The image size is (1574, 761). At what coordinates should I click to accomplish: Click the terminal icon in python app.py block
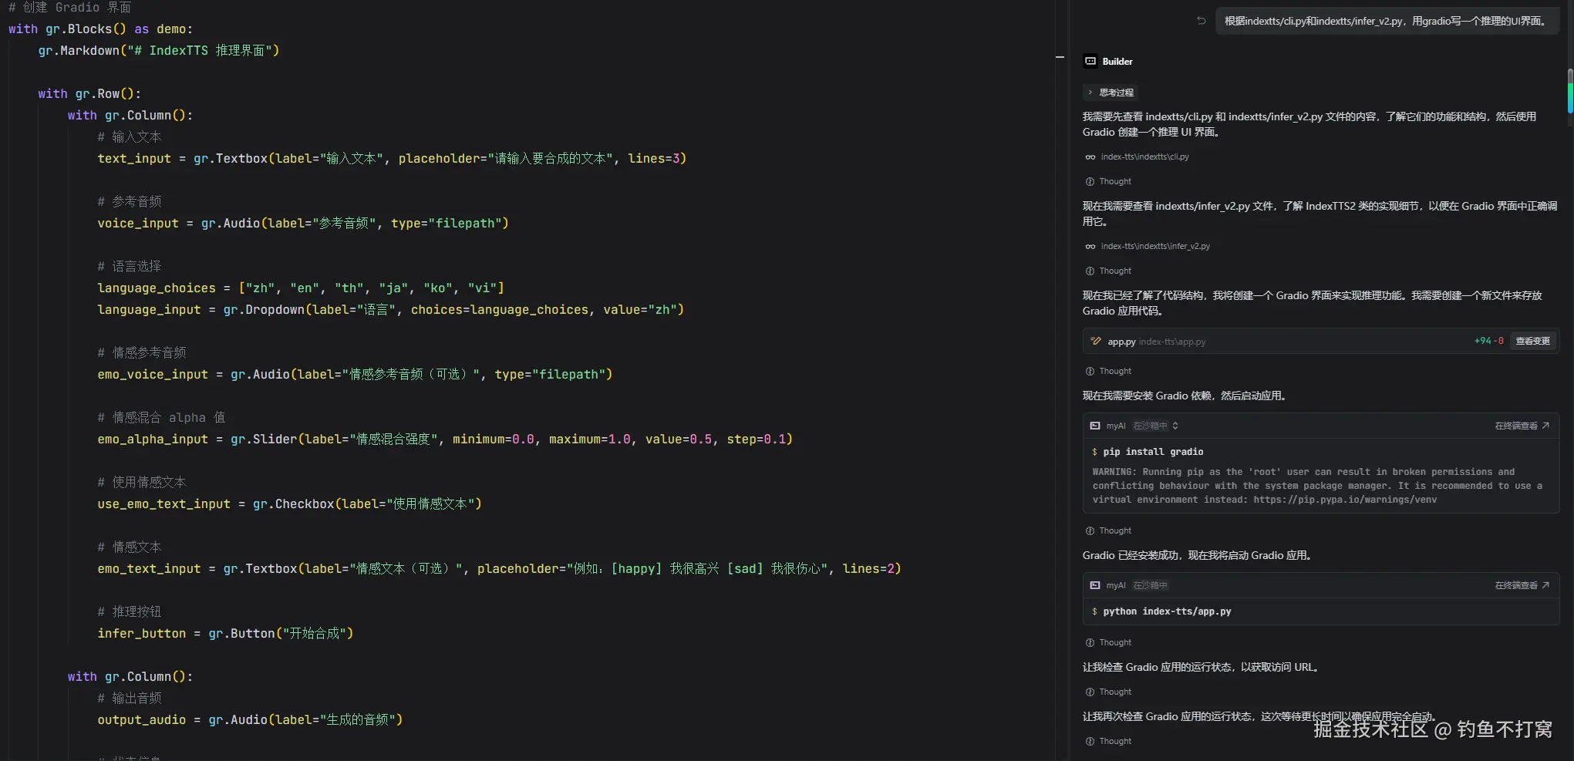1095,585
